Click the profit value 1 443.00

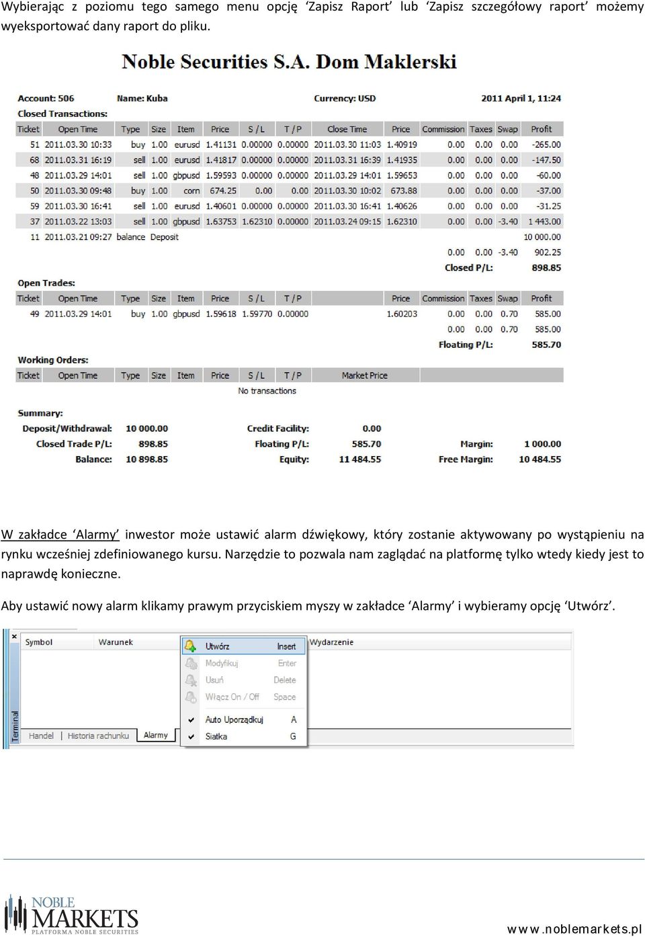click(544, 222)
